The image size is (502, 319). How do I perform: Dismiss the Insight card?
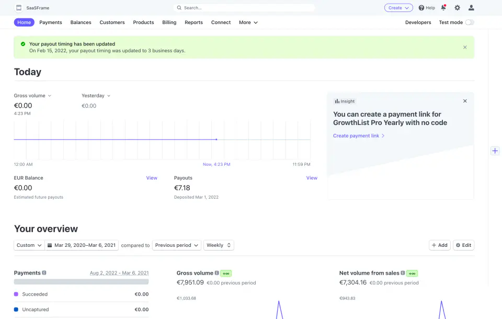click(465, 101)
